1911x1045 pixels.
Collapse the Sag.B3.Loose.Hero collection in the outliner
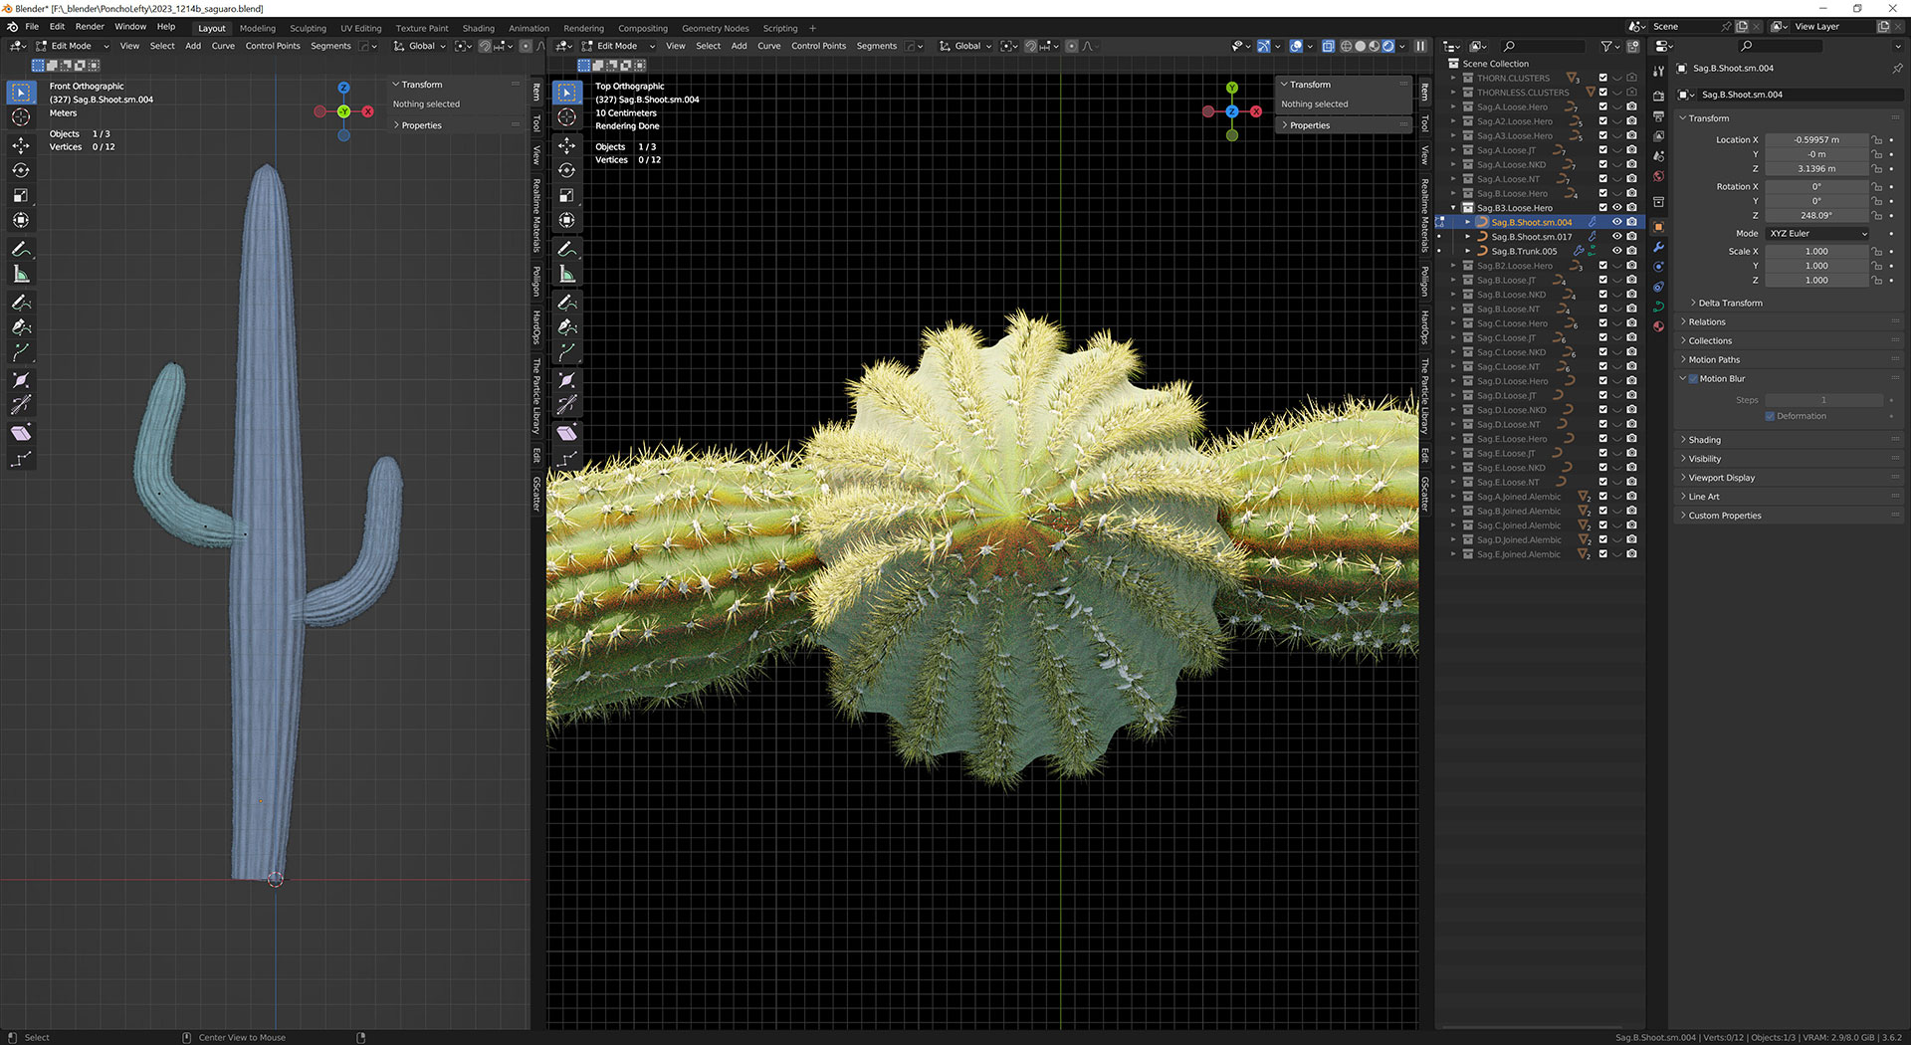point(1453,208)
